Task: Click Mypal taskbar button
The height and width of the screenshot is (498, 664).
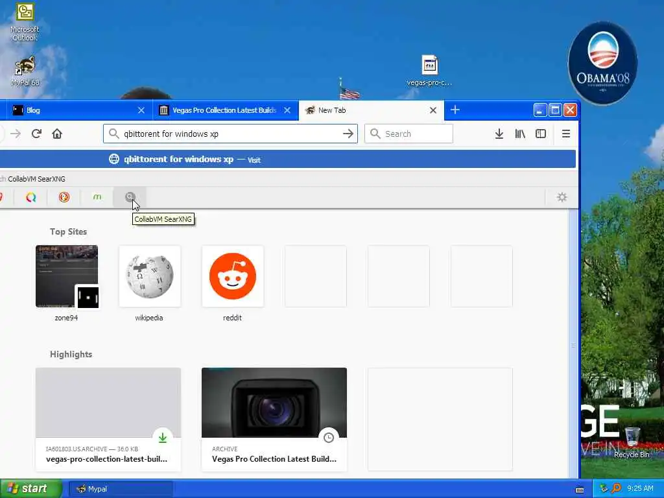Action: pos(121,489)
